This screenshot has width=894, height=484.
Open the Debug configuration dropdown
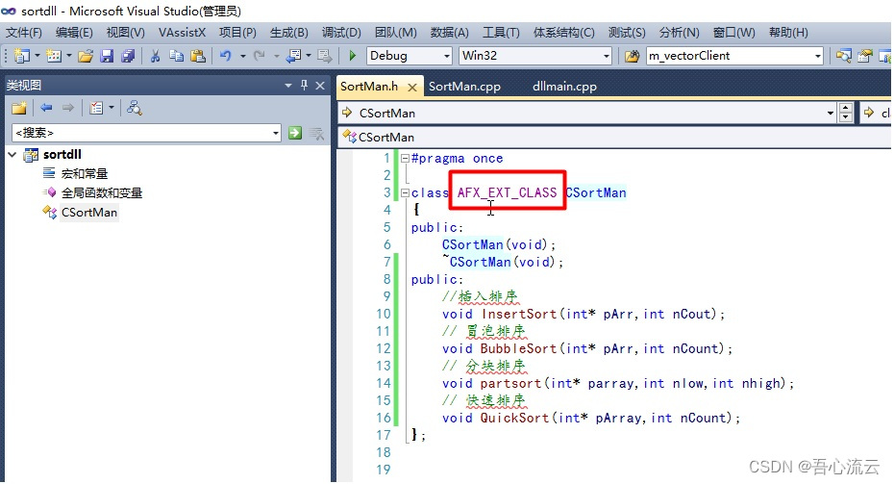[x=446, y=56]
